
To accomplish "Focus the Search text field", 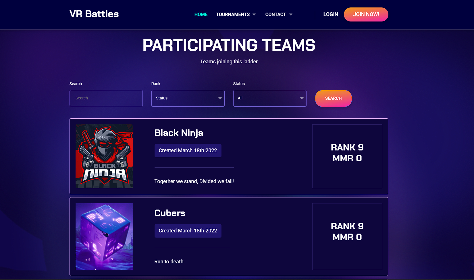I will pos(106,98).
